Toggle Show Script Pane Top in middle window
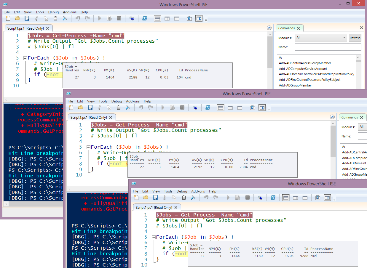This screenshot has height=268, width=367. pos(221,107)
